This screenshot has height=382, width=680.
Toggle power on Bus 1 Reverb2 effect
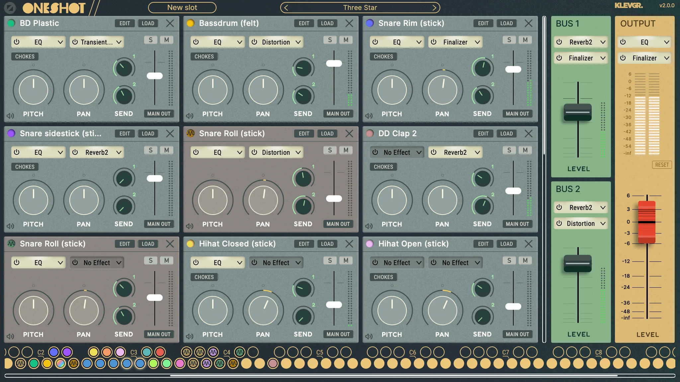[x=559, y=42]
